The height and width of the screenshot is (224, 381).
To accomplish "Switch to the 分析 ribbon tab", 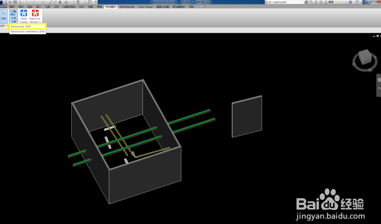I will (56, 7).
